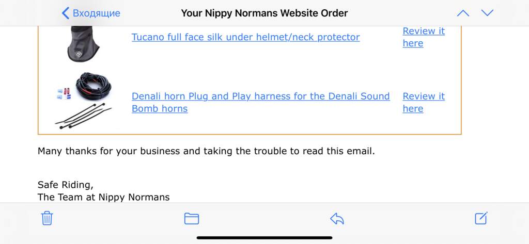This screenshot has width=529, height=244.
Task: Open the Tucano full face silk link
Action: click(x=245, y=37)
